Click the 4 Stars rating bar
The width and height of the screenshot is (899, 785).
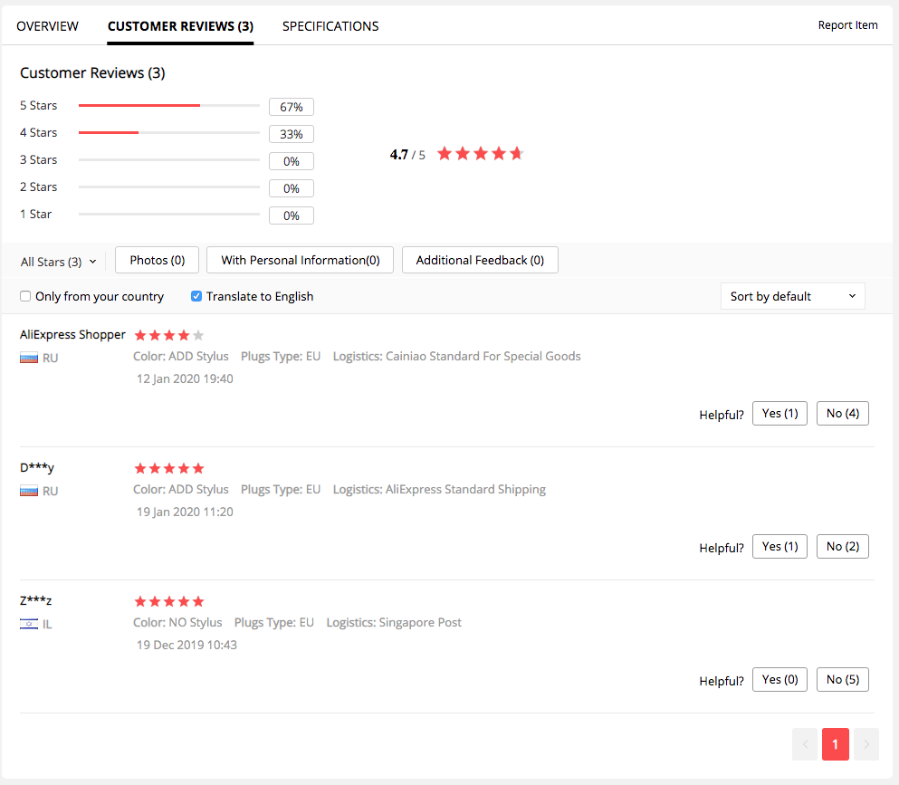[169, 132]
